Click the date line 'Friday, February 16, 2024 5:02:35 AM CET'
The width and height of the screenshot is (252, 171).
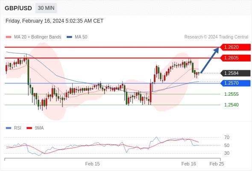[x=54, y=21]
